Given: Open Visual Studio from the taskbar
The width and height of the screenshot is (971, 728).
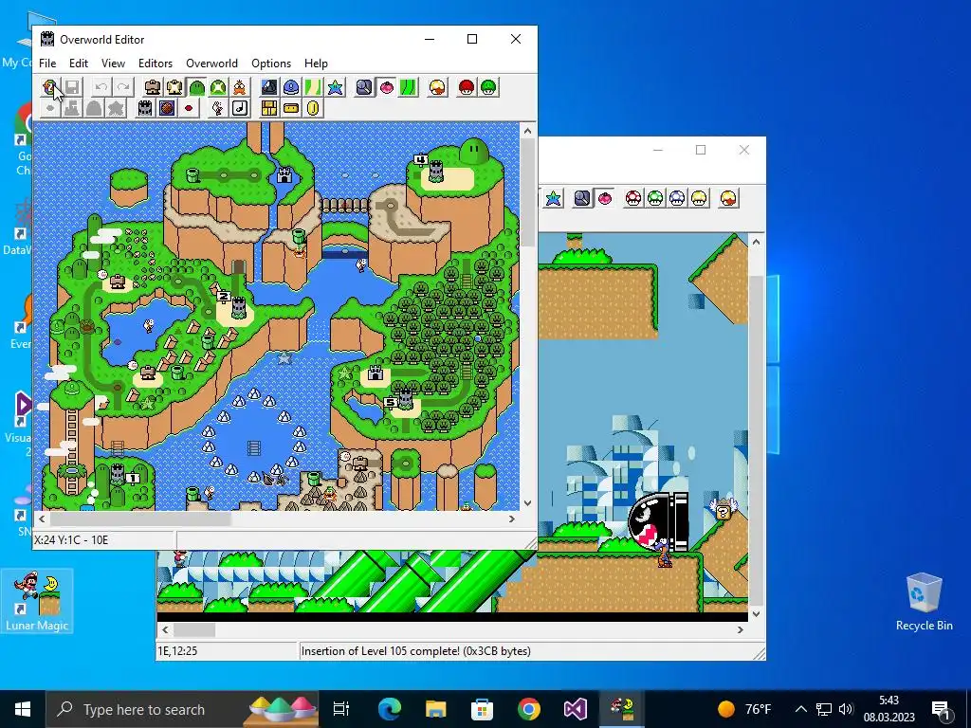Looking at the screenshot, I should (576, 709).
